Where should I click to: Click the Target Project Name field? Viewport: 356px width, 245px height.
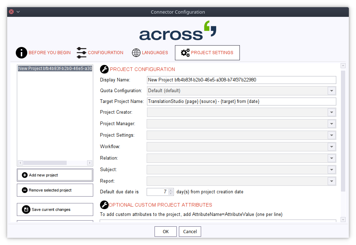[241, 102]
